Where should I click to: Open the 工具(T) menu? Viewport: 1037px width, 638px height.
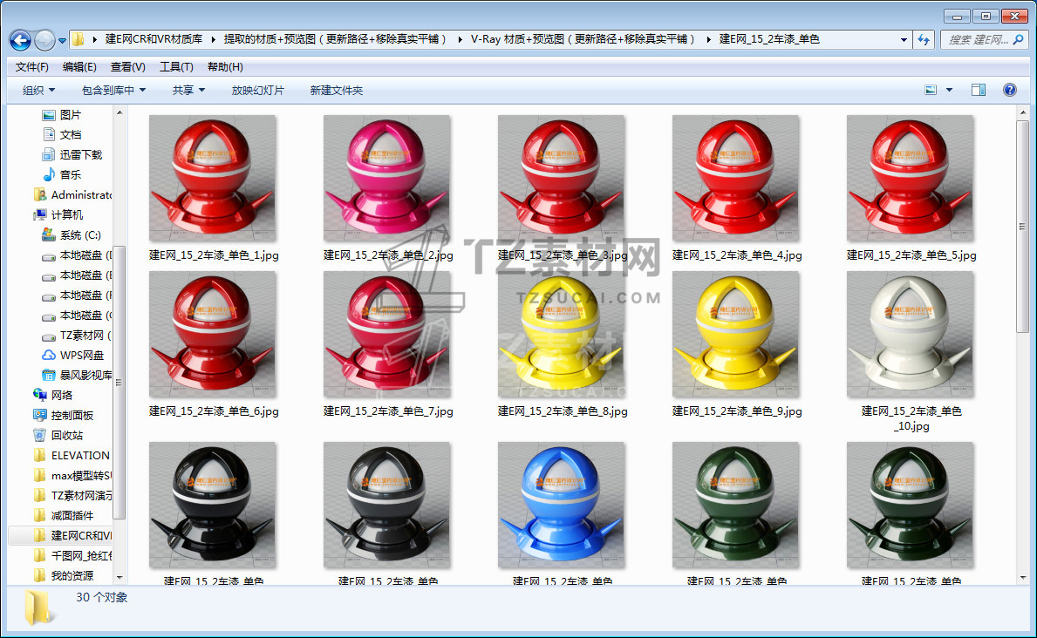176,67
